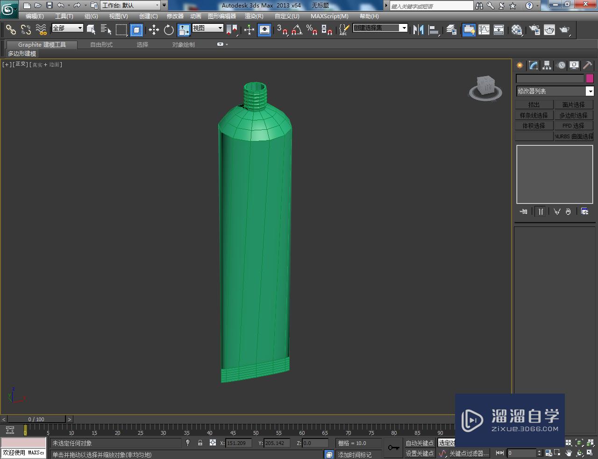Click the 多边形选择 modifier button
Viewport: 598px width, 459px height.
pyautogui.click(x=574, y=115)
